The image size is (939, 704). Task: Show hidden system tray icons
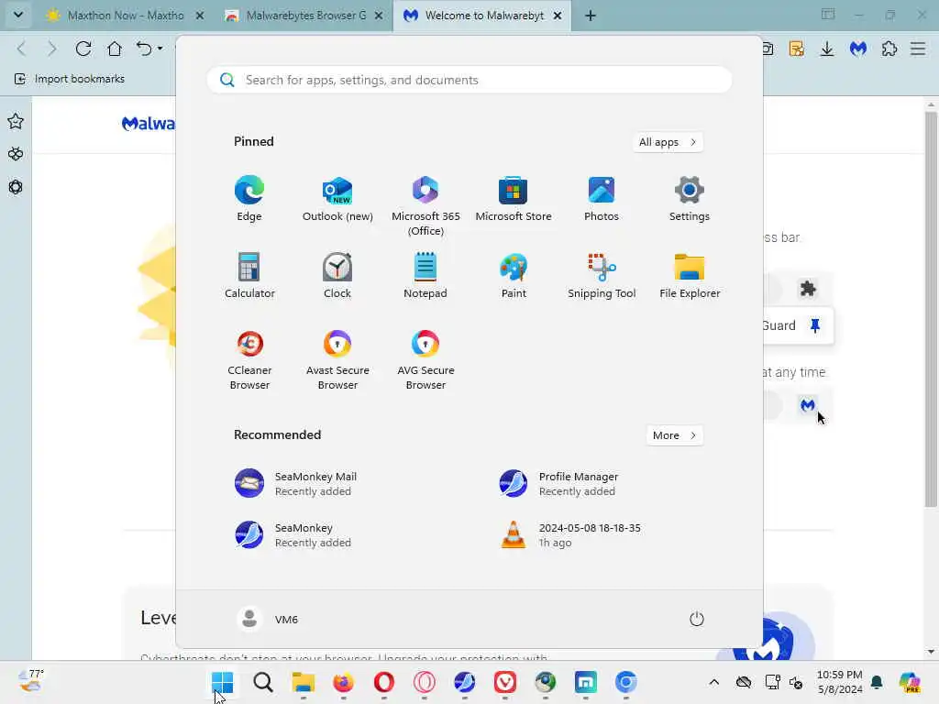[x=713, y=682]
